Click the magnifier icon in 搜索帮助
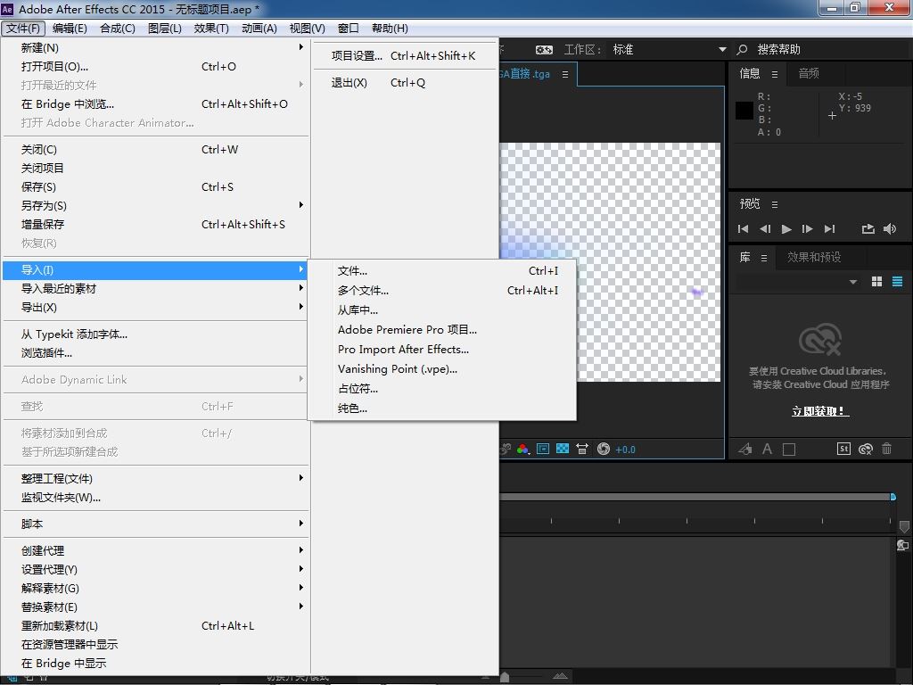Screen dimensions: 913x685 point(743,50)
